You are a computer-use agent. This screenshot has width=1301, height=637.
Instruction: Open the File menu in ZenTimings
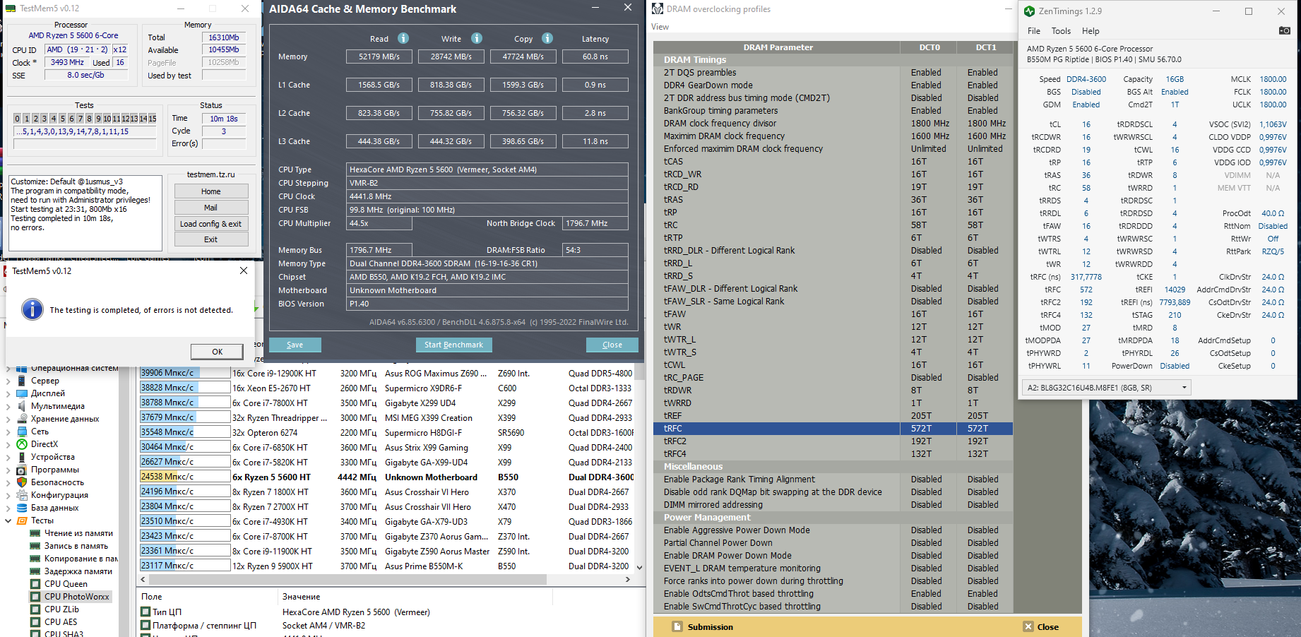tap(1034, 31)
